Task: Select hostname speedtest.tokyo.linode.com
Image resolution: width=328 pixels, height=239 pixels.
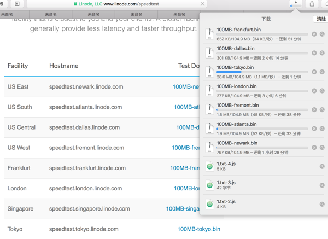Action: click(x=84, y=229)
